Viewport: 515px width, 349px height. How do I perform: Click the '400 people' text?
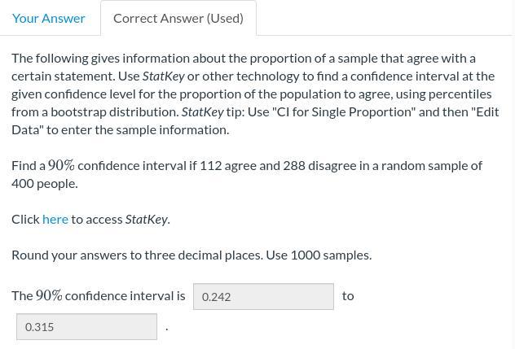pos(44,183)
